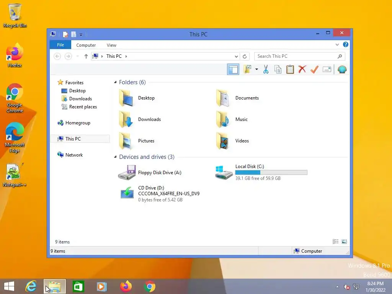Click the Paste clipboard icon

(290, 69)
